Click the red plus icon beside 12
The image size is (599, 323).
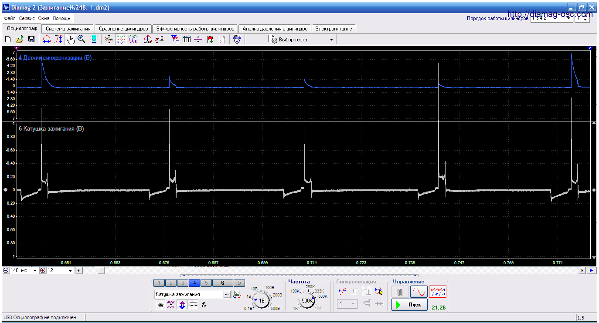[43, 271]
